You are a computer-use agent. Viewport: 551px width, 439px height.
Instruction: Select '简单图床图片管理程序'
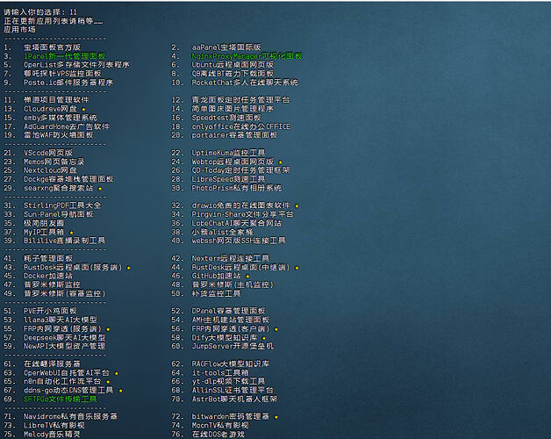tap(233, 109)
